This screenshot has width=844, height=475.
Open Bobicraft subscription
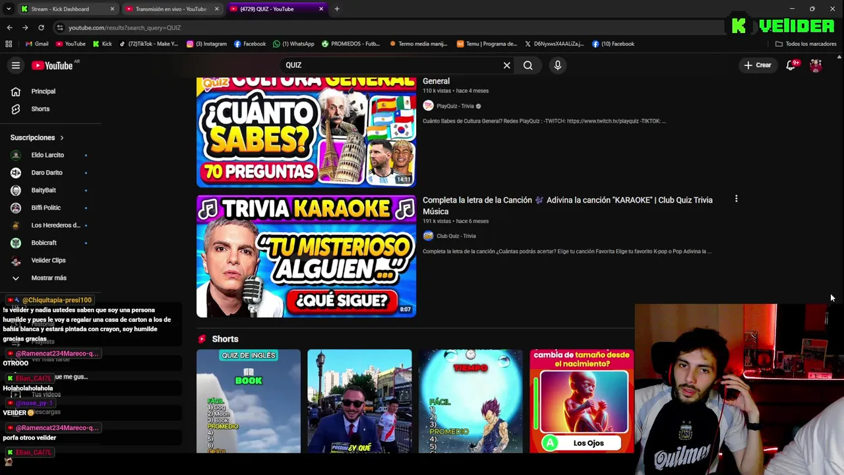click(x=44, y=243)
